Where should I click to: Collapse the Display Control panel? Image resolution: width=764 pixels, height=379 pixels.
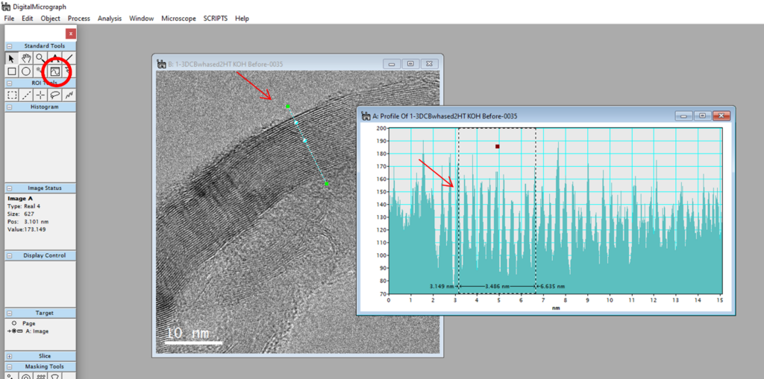click(9, 255)
